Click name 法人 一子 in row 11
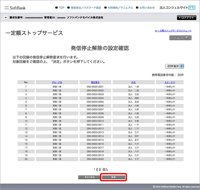The image size is (200, 190). pyautogui.click(x=133, y=125)
